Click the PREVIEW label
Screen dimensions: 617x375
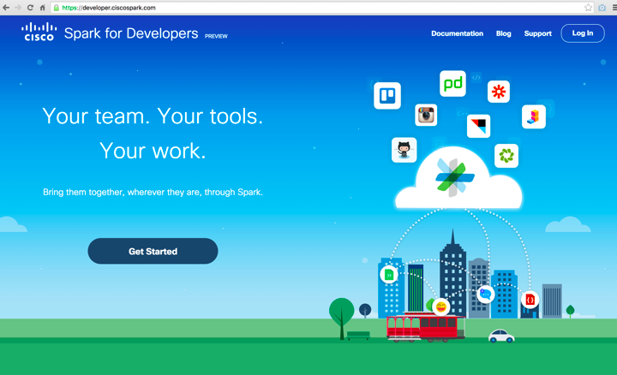(216, 36)
